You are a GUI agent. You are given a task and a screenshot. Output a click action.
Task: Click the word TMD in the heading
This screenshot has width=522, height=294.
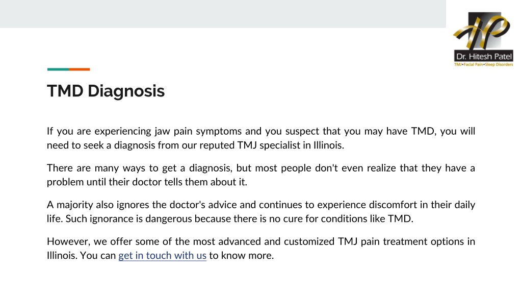click(x=65, y=91)
